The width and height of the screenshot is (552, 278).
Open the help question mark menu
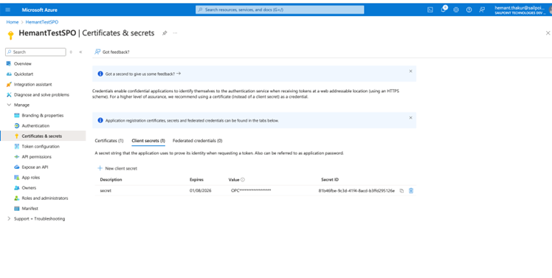point(469,10)
